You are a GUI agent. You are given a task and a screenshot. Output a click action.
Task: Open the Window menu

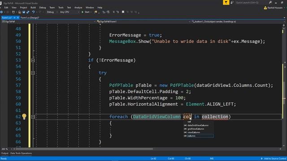pyautogui.click(x=90, y=8)
